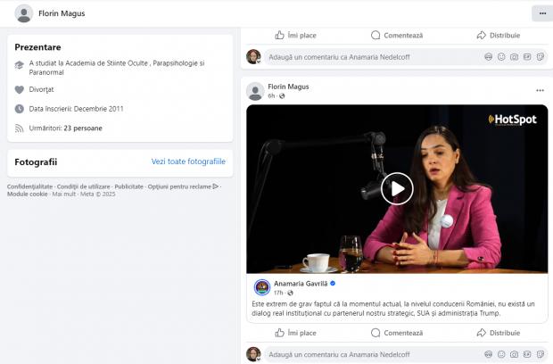Viewport: 553px width, 364px height.
Task: Play the HotSpot video in the post
Action: point(398,188)
